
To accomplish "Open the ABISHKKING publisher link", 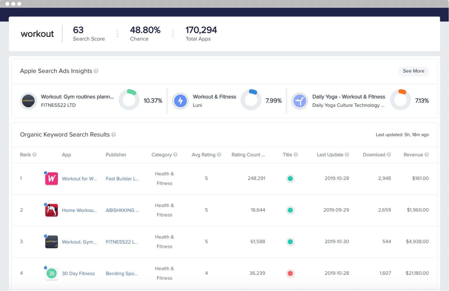I will click(x=122, y=210).
